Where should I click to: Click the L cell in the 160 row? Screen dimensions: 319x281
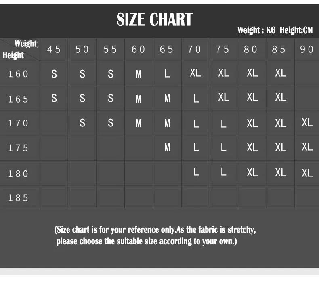tap(167, 74)
